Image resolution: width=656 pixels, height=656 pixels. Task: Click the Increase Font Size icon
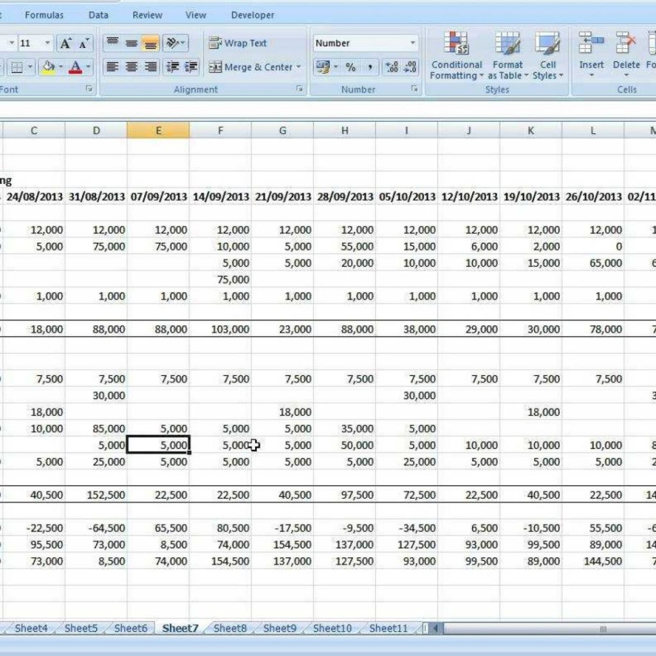[x=65, y=42]
